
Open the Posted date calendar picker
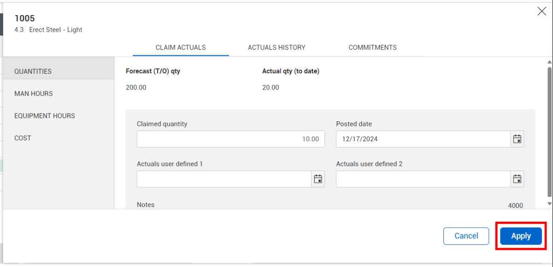(x=517, y=139)
